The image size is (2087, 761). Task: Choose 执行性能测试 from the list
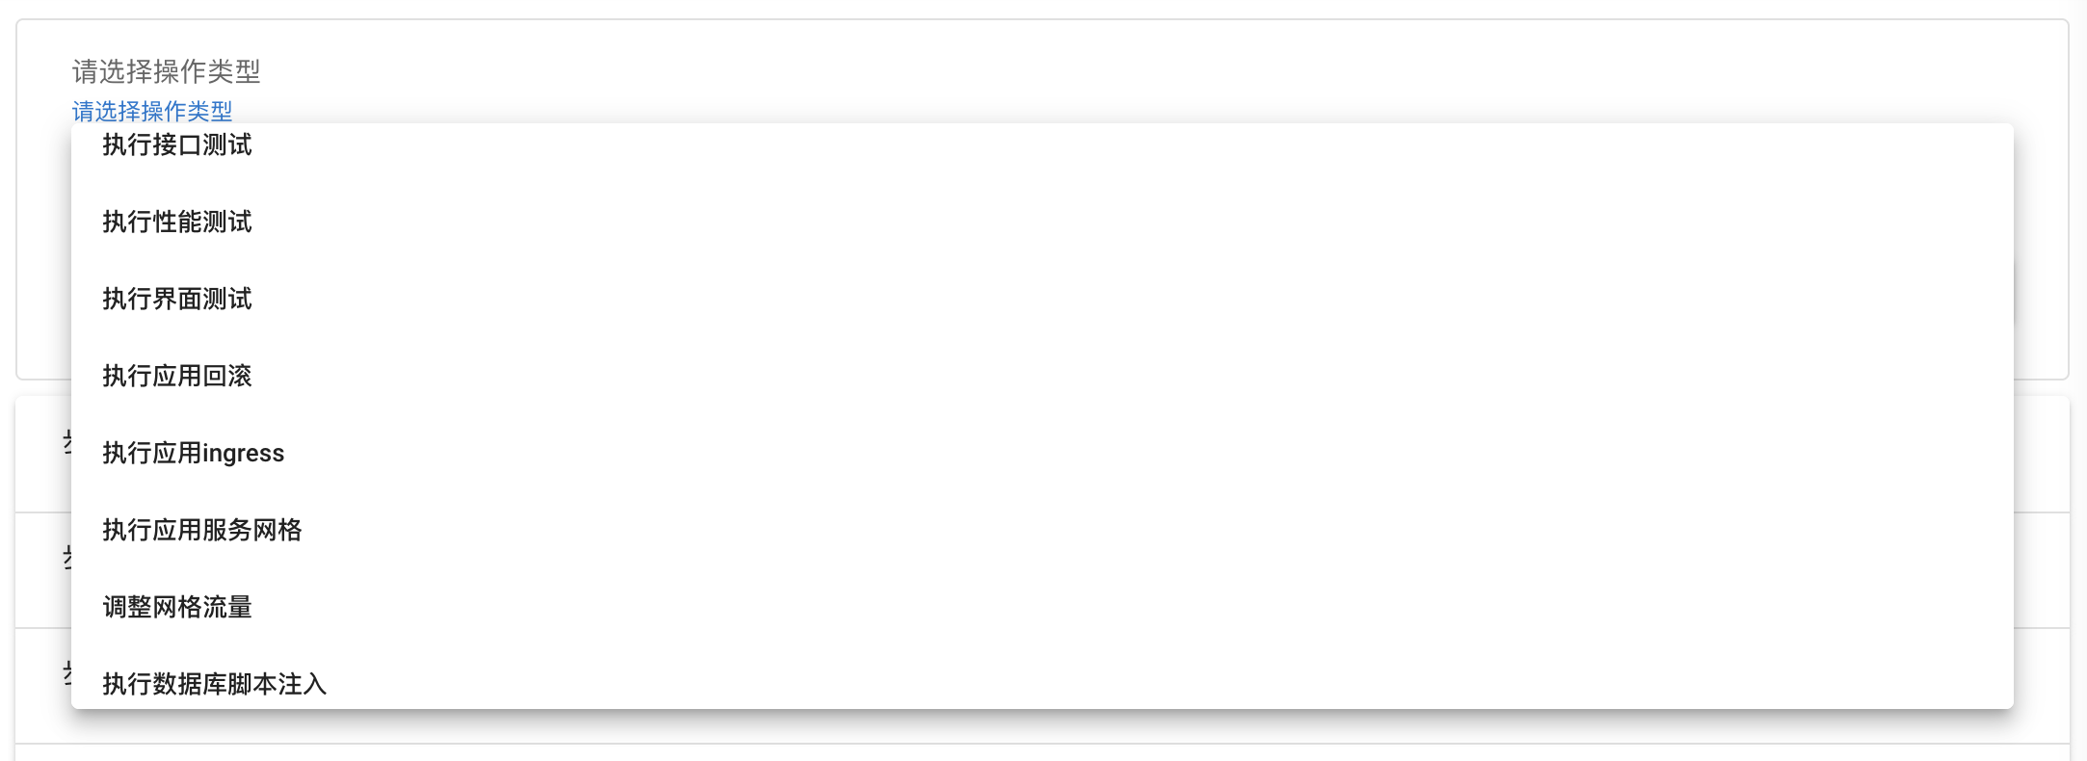177,223
